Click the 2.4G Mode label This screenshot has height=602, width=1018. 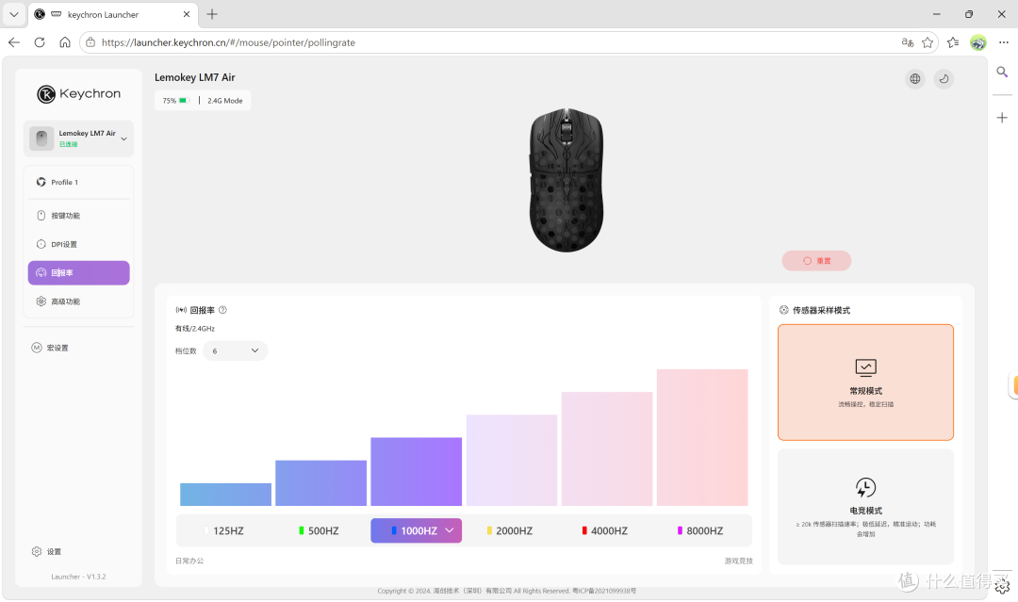point(224,101)
